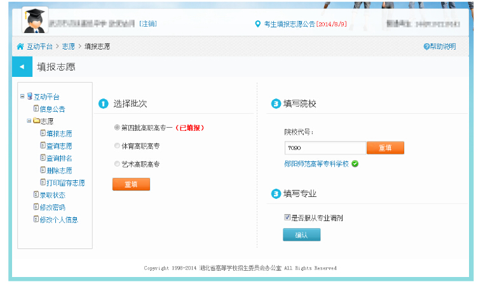Choose 艺术高职高专 radio option

pos(117,164)
